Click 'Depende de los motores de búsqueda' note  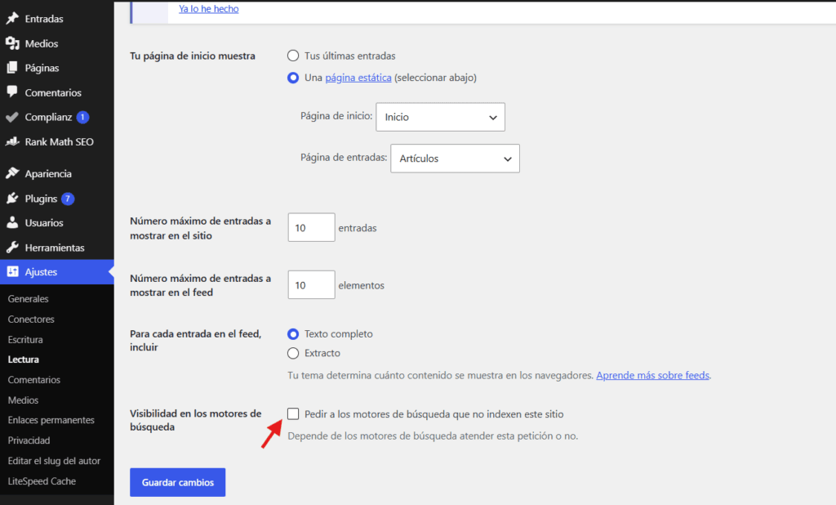[x=433, y=436]
